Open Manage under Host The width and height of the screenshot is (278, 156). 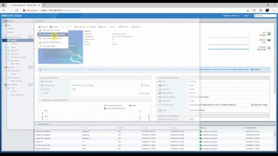pos(10,29)
